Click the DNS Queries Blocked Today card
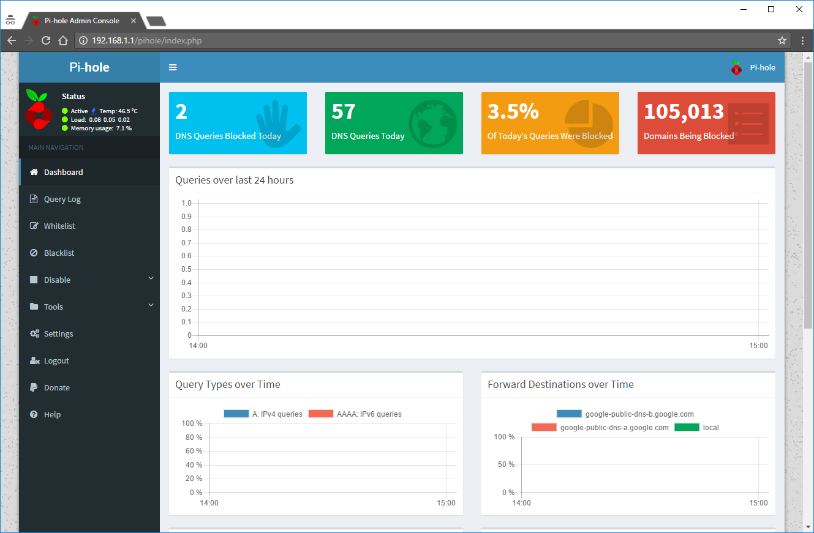This screenshot has height=533, width=814. tap(238, 123)
